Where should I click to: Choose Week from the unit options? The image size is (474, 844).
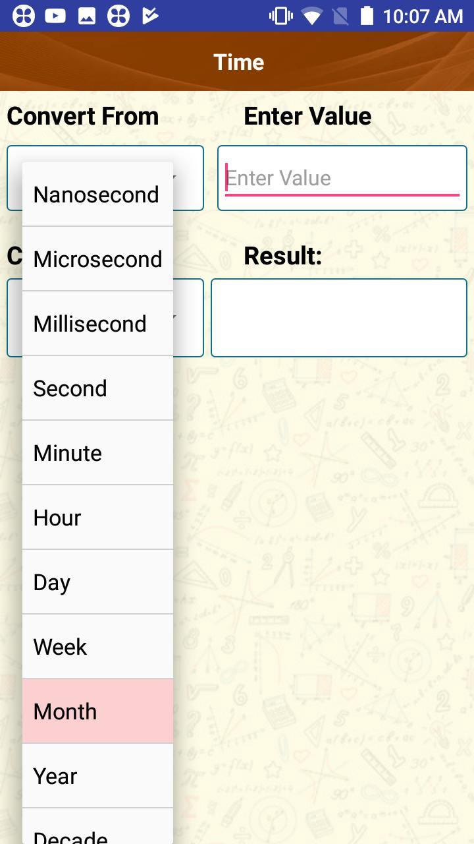97,646
